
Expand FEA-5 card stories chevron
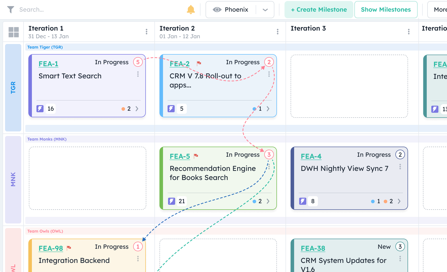click(268, 201)
